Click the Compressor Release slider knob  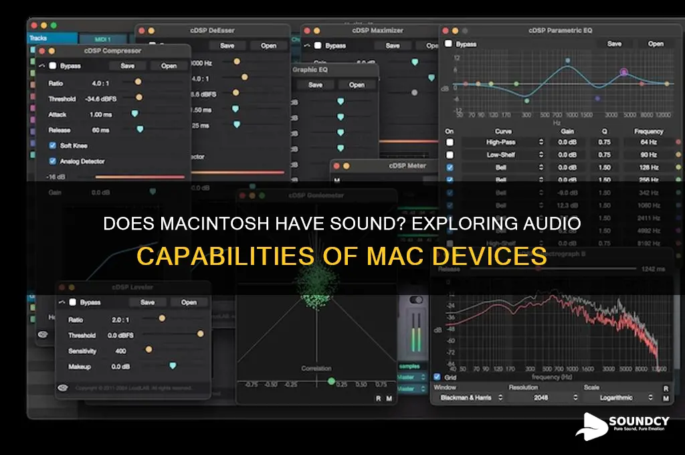click(x=140, y=129)
